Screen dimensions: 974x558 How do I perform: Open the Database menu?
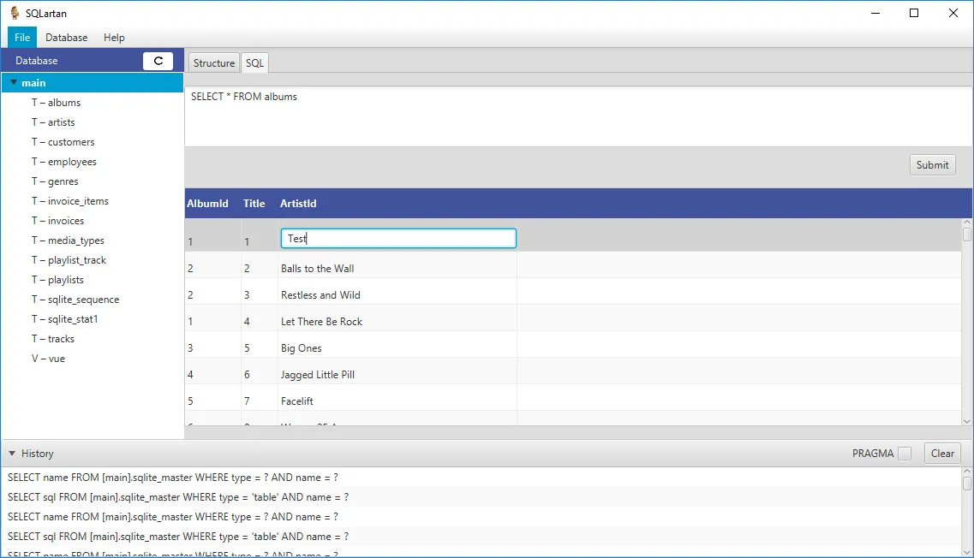pyautogui.click(x=67, y=38)
